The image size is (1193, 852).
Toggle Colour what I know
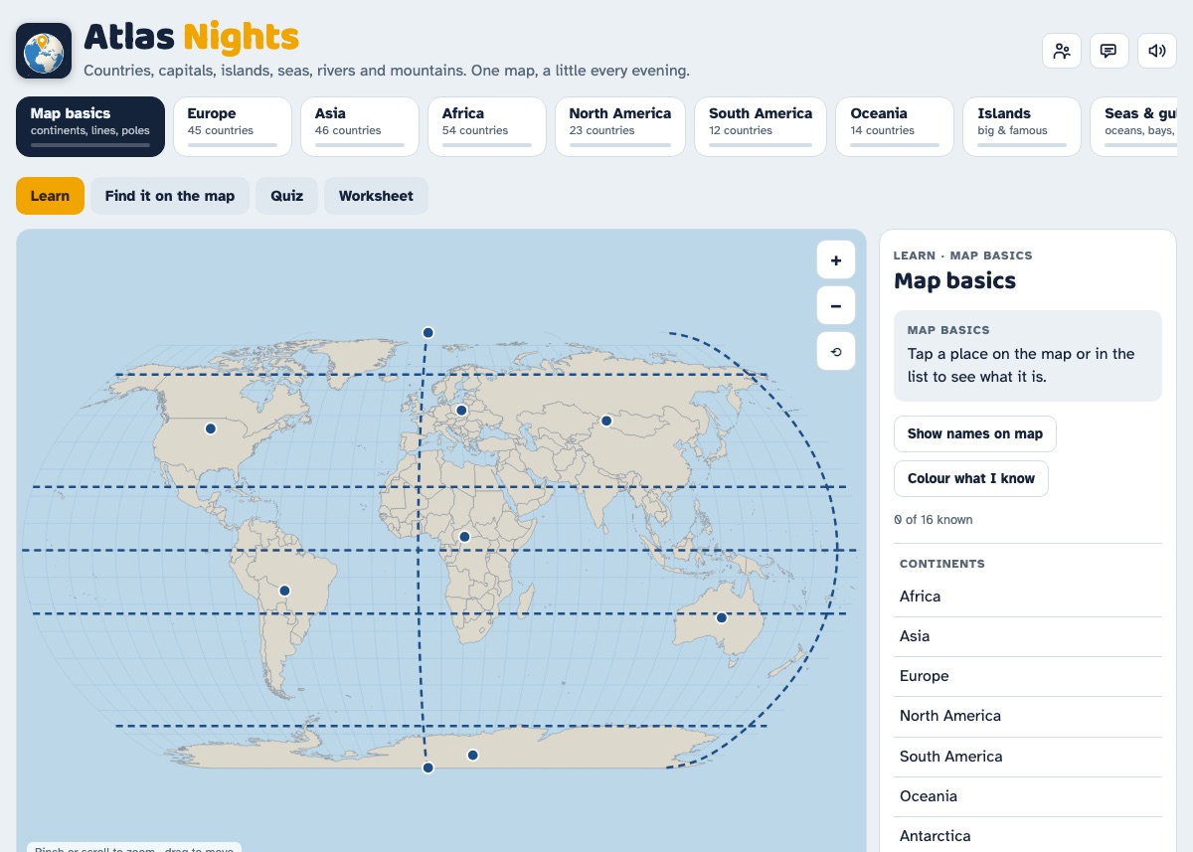[971, 478]
